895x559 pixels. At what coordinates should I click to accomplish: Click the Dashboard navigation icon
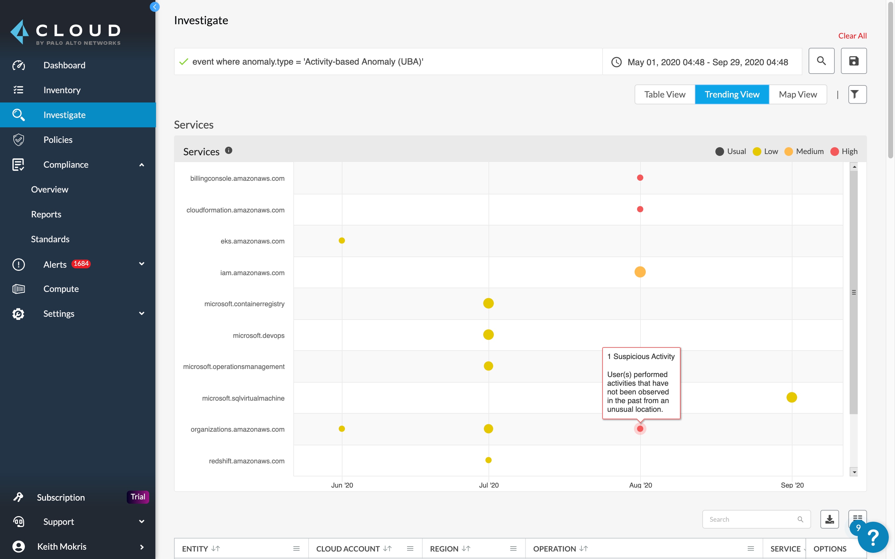19,64
